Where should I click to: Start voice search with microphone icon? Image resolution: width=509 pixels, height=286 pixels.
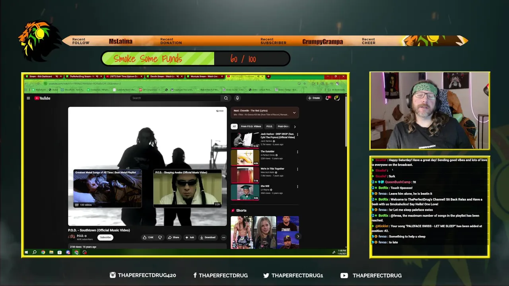tap(237, 98)
